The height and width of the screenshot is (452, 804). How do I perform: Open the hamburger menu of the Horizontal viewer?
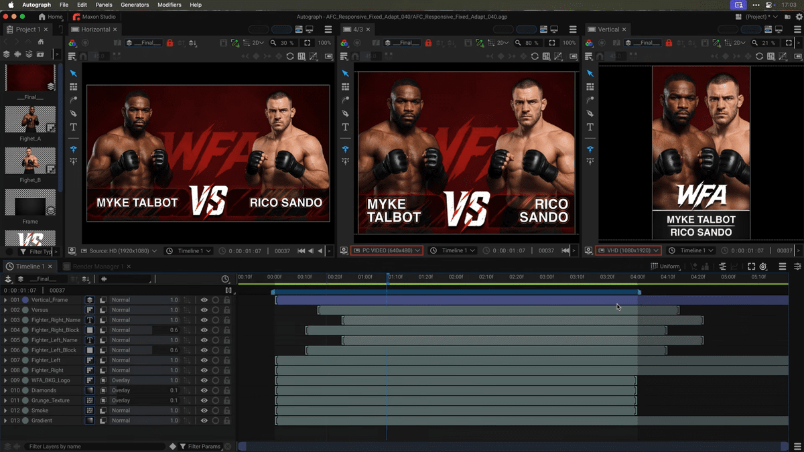click(328, 29)
